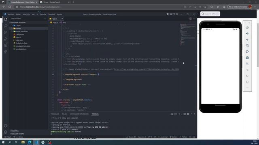Viewport: 259px width, 145px height.
Task: Open new terminal dropdown arrow
Action: tap(181, 114)
